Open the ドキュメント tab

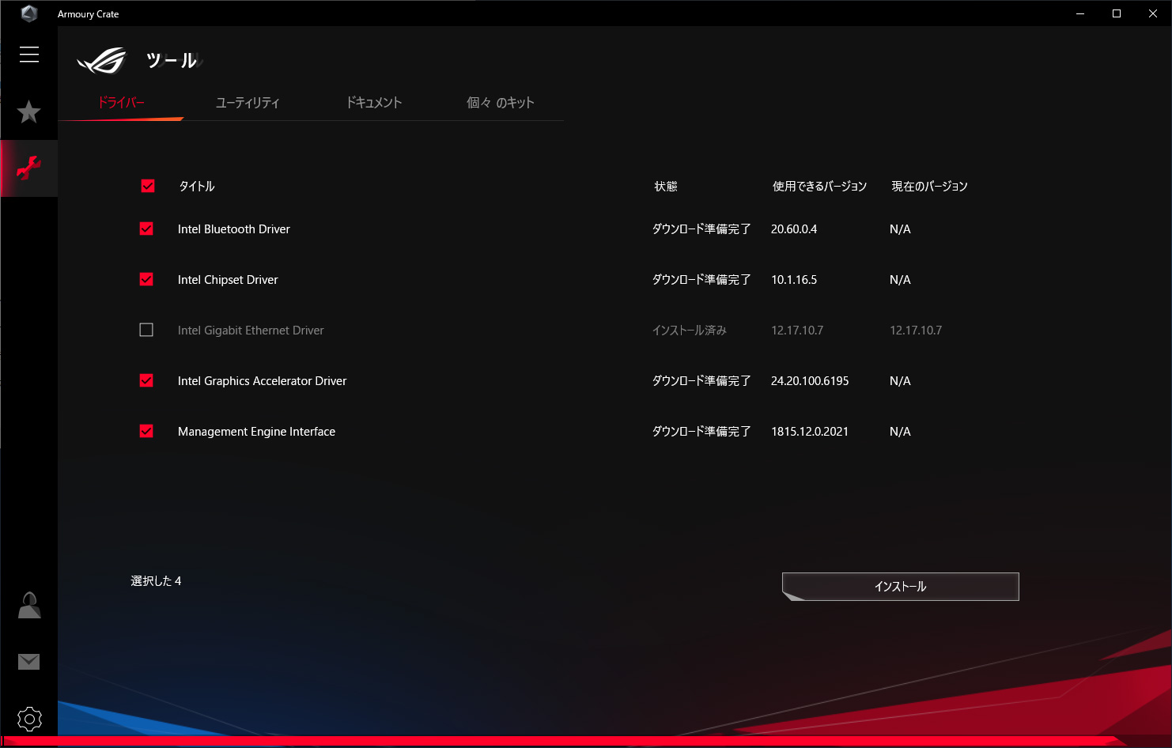pos(374,102)
